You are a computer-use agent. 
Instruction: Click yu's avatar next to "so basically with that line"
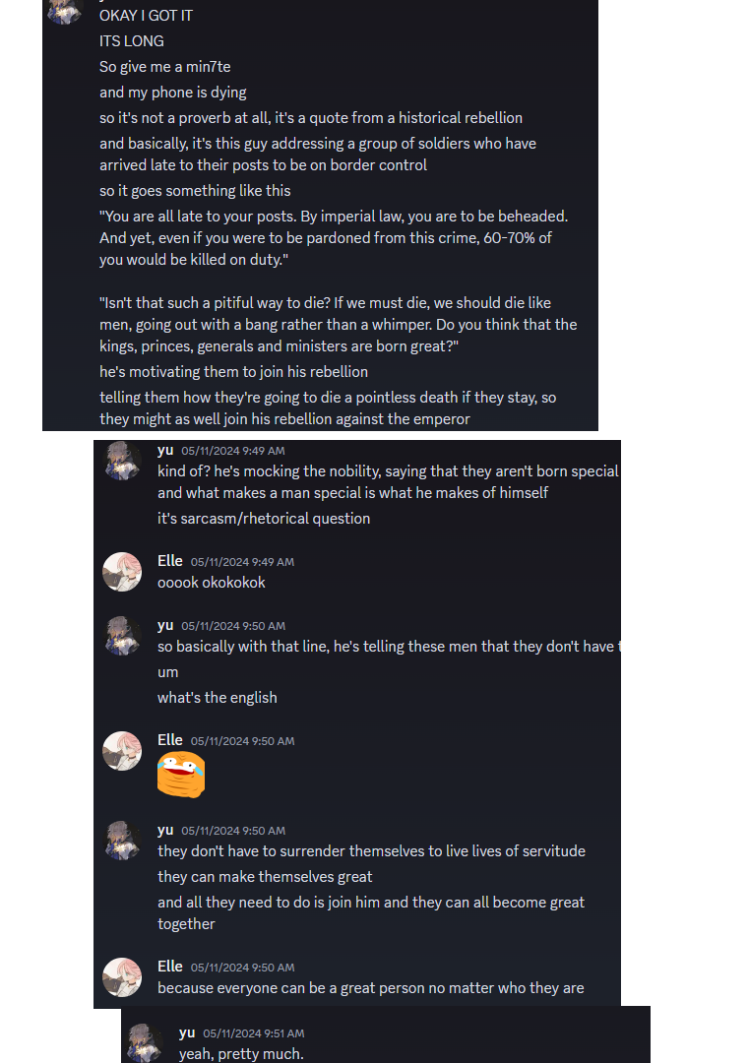(x=122, y=636)
